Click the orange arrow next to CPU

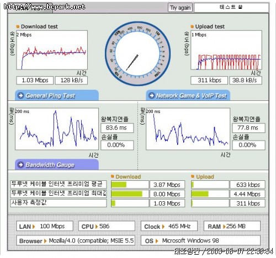tap(97, 227)
